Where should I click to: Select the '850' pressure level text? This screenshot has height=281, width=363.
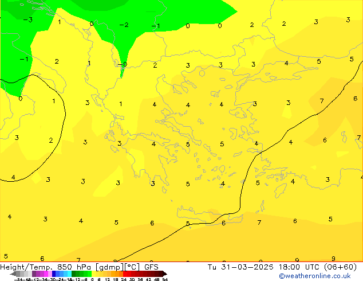click(65, 267)
